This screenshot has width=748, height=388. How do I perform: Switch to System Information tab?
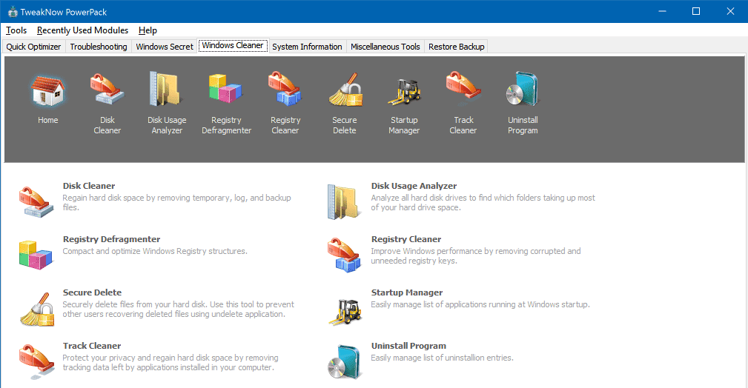tap(307, 47)
